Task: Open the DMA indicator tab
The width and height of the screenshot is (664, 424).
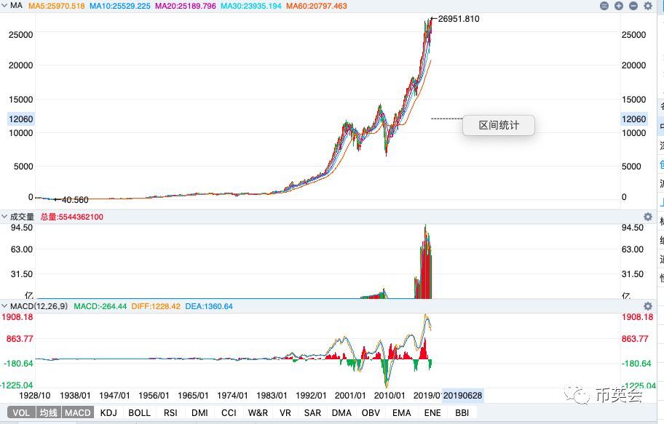Action: point(341,412)
